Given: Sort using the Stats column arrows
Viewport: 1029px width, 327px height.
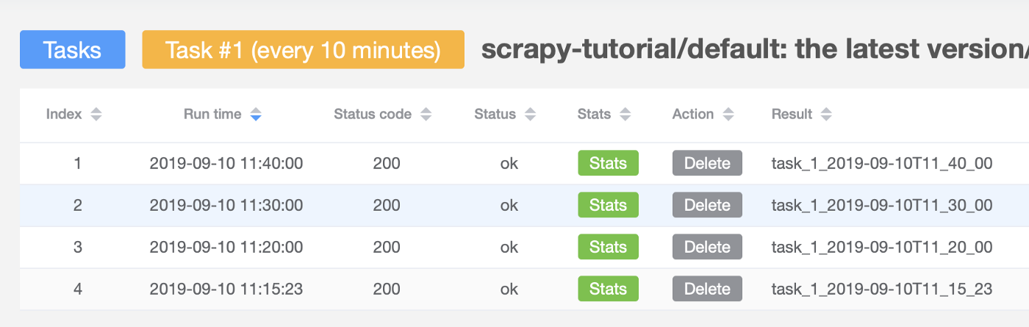Looking at the screenshot, I should pyautogui.click(x=625, y=115).
